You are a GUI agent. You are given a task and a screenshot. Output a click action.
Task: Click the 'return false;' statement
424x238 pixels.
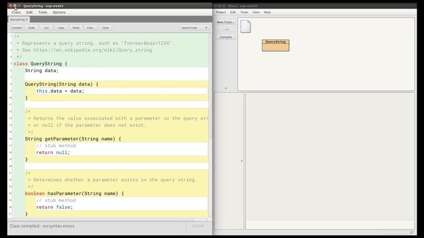tap(54, 207)
